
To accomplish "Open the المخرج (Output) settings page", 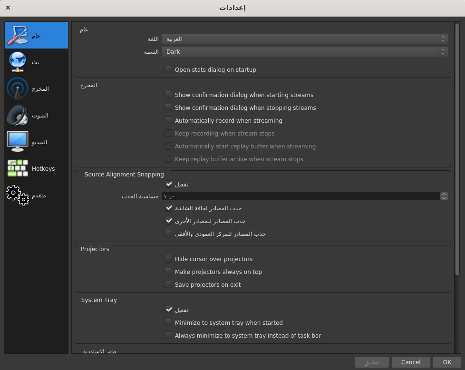I will tap(36, 88).
